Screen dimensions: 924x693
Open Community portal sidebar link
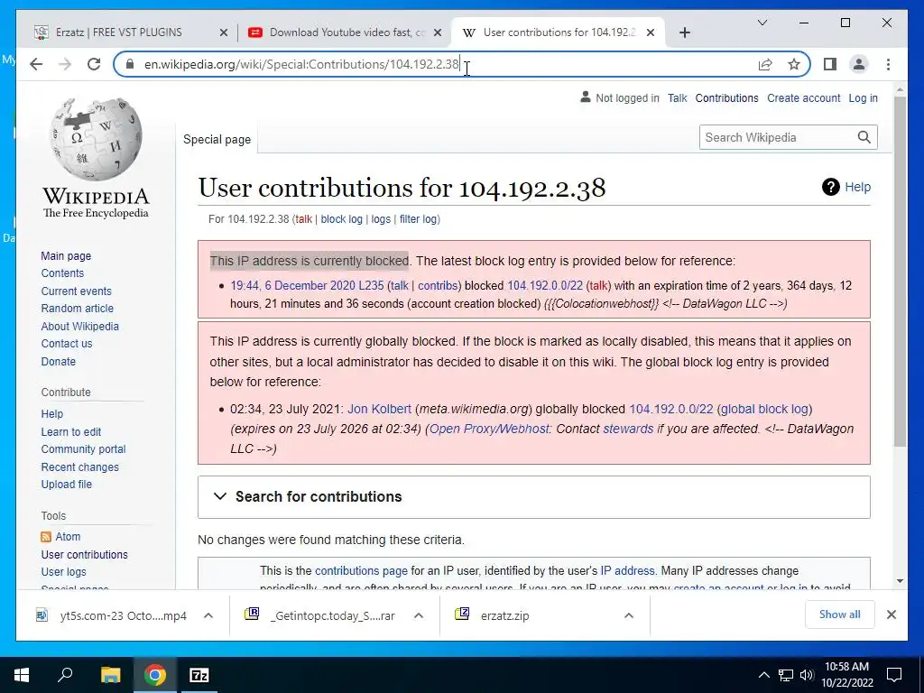pos(83,449)
